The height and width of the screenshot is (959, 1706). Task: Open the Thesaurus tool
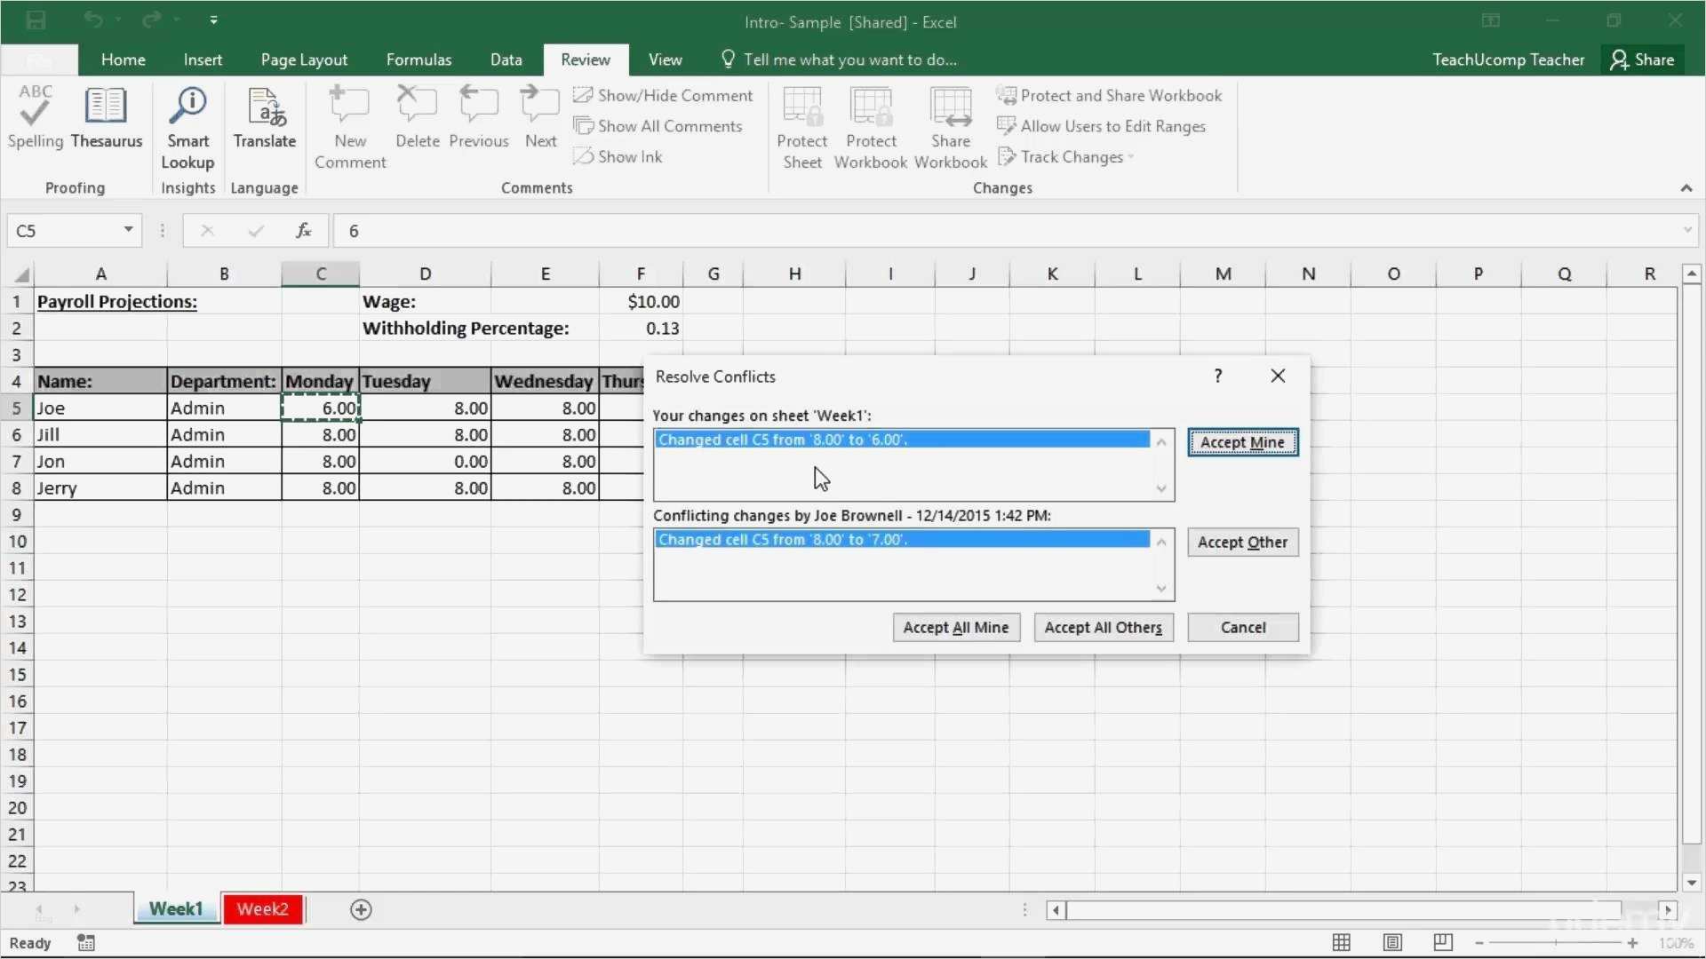[106, 116]
